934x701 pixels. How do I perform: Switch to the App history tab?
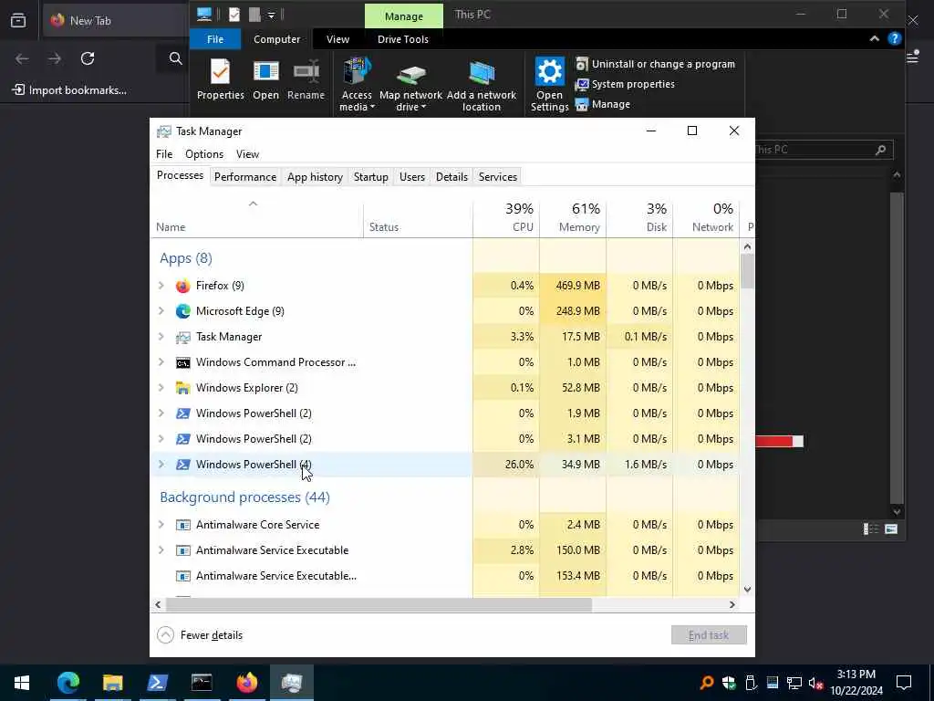[315, 177]
